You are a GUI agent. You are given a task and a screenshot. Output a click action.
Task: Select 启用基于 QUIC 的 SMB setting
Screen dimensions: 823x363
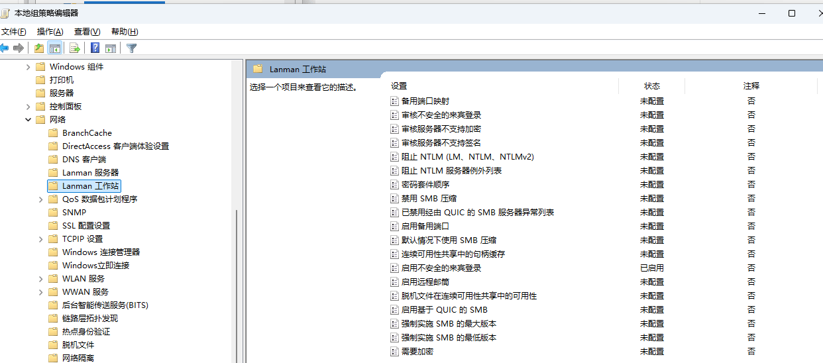click(445, 310)
